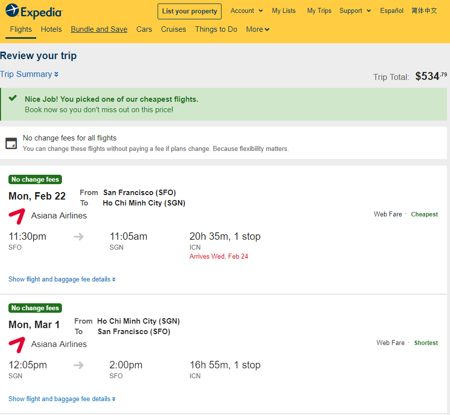This screenshot has height=415, width=450.
Task: Show flight and baggage details for outbound flight
Action: pos(62,279)
